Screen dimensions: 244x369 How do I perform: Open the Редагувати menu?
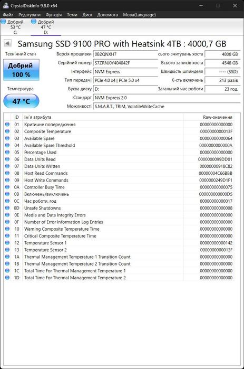point(30,15)
